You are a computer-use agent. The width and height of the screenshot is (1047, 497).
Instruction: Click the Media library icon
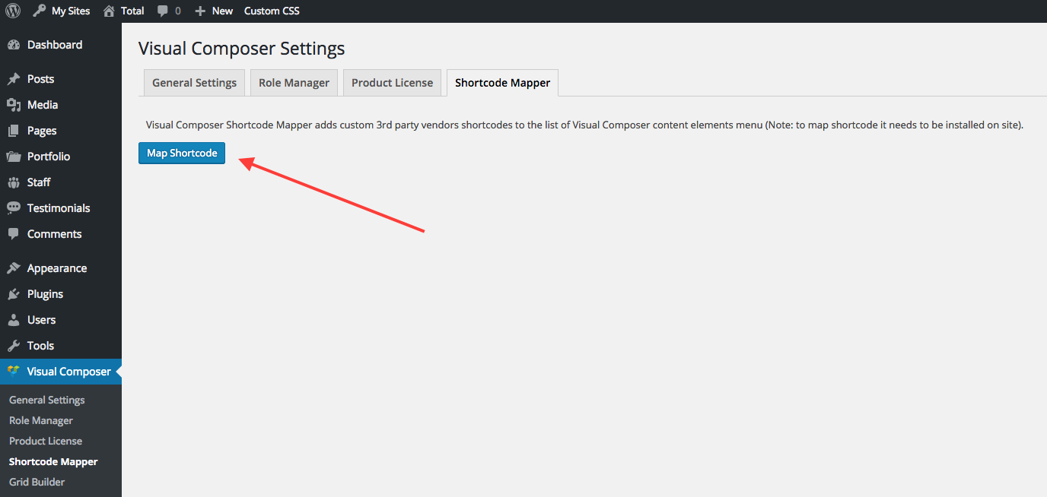(14, 105)
